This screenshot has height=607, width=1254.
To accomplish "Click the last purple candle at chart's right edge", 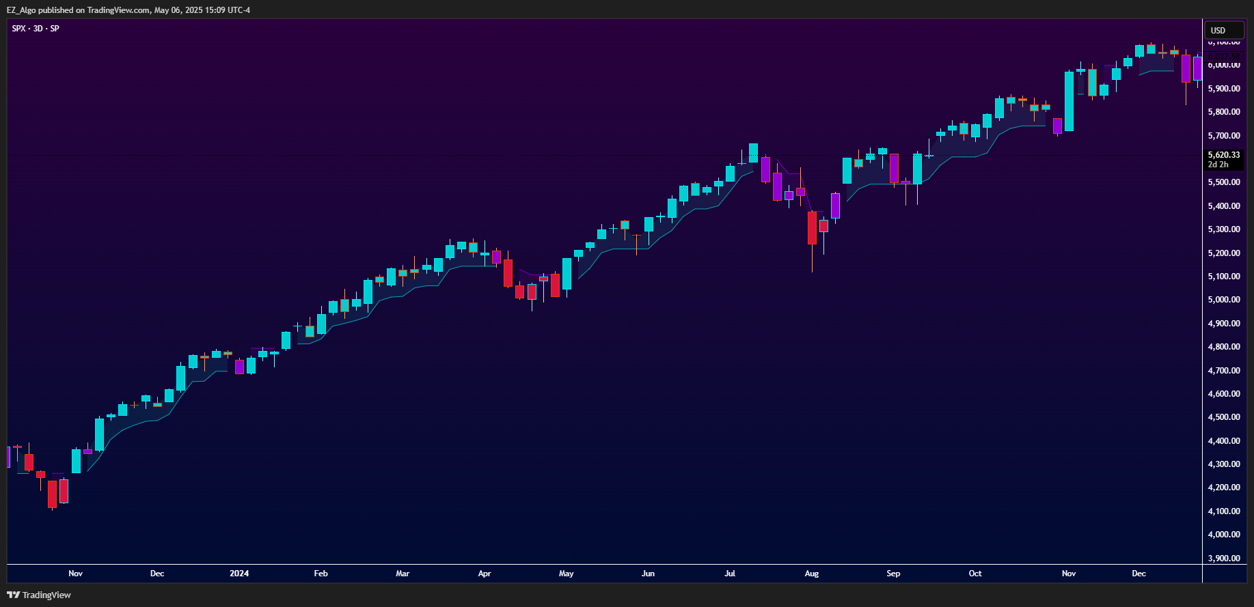I will 1197,69.
